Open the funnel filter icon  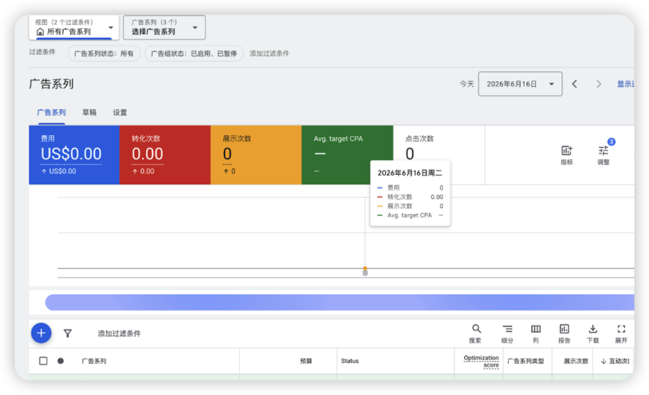coord(67,333)
